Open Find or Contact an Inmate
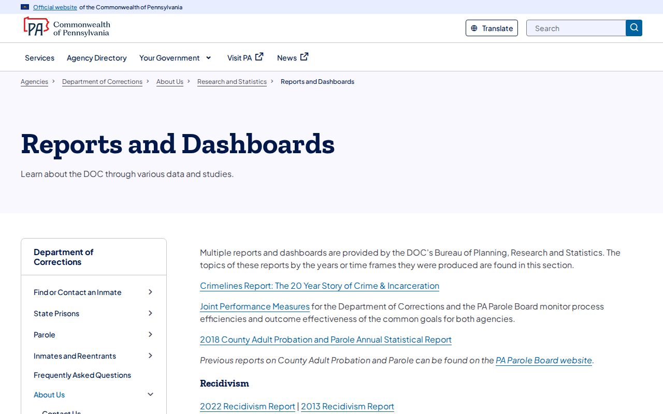This screenshot has height=414, width=663. coord(78,292)
